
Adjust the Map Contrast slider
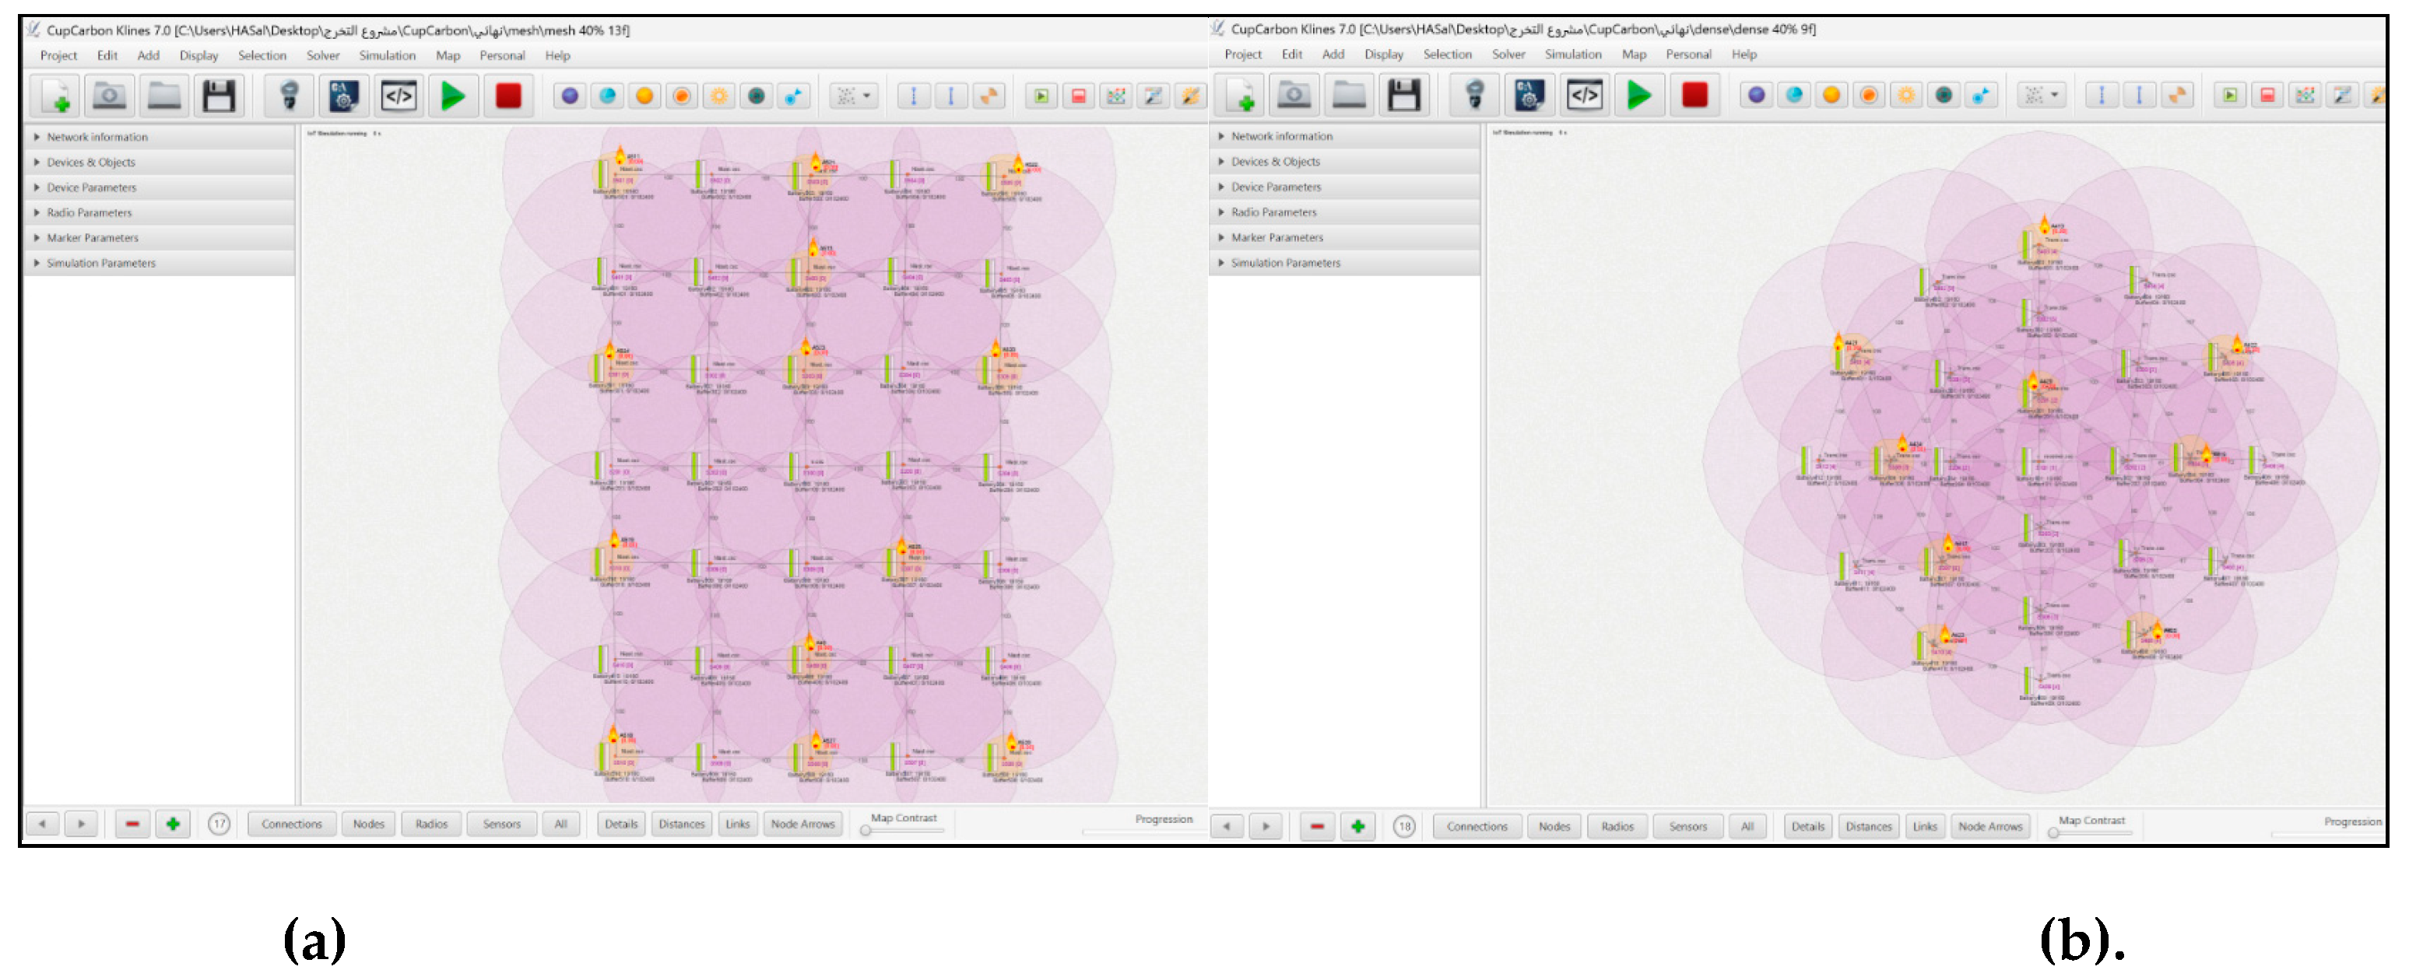point(866,830)
